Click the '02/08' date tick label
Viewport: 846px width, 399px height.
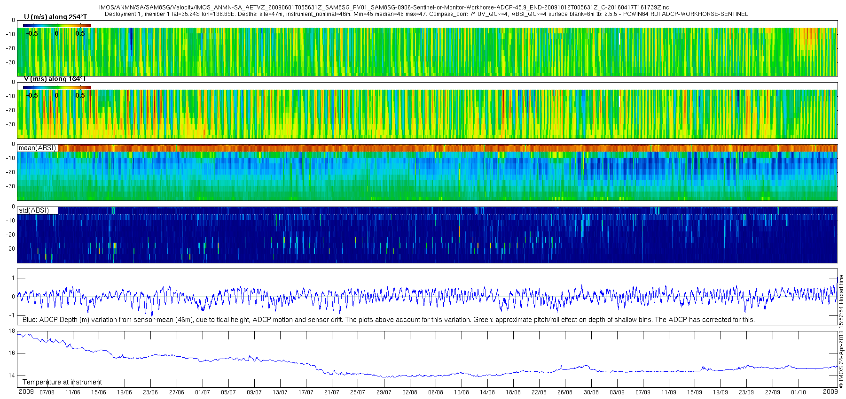[410, 392]
